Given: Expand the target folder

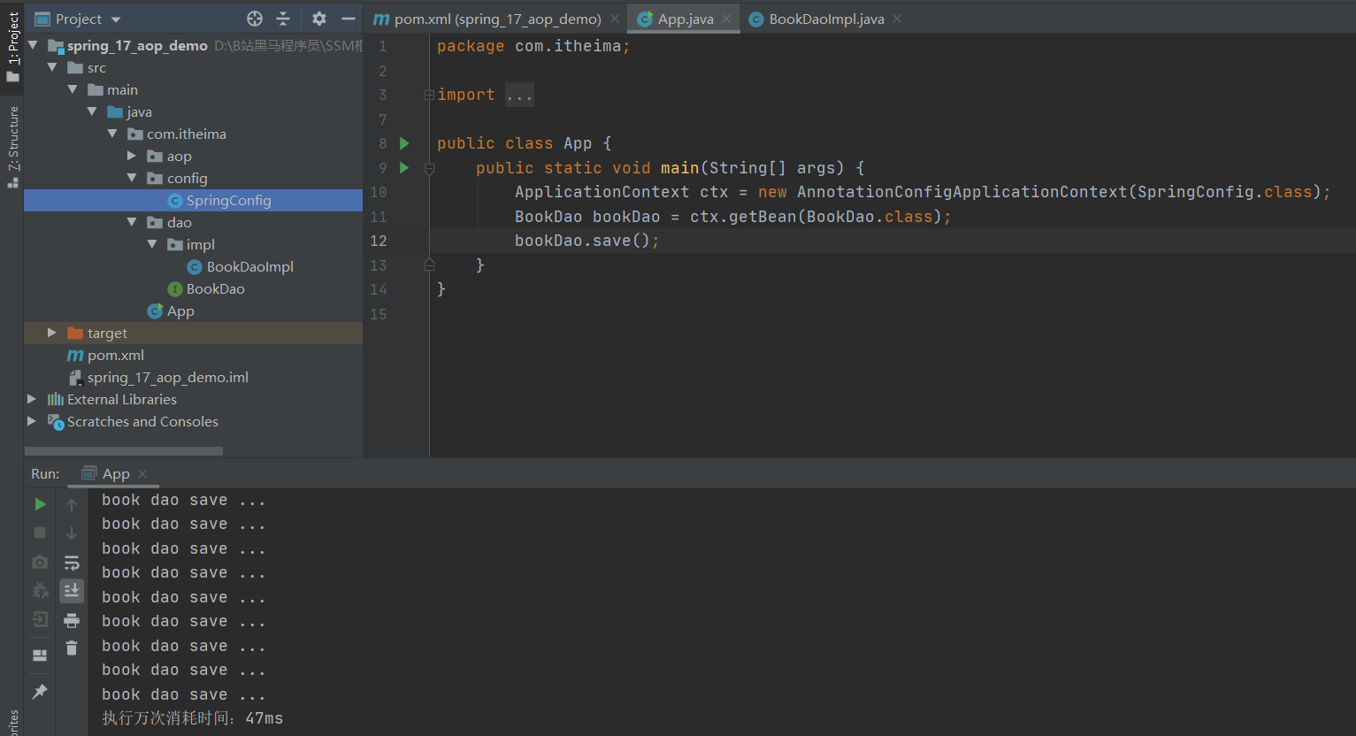Looking at the screenshot, I should (x=52, y=333).
